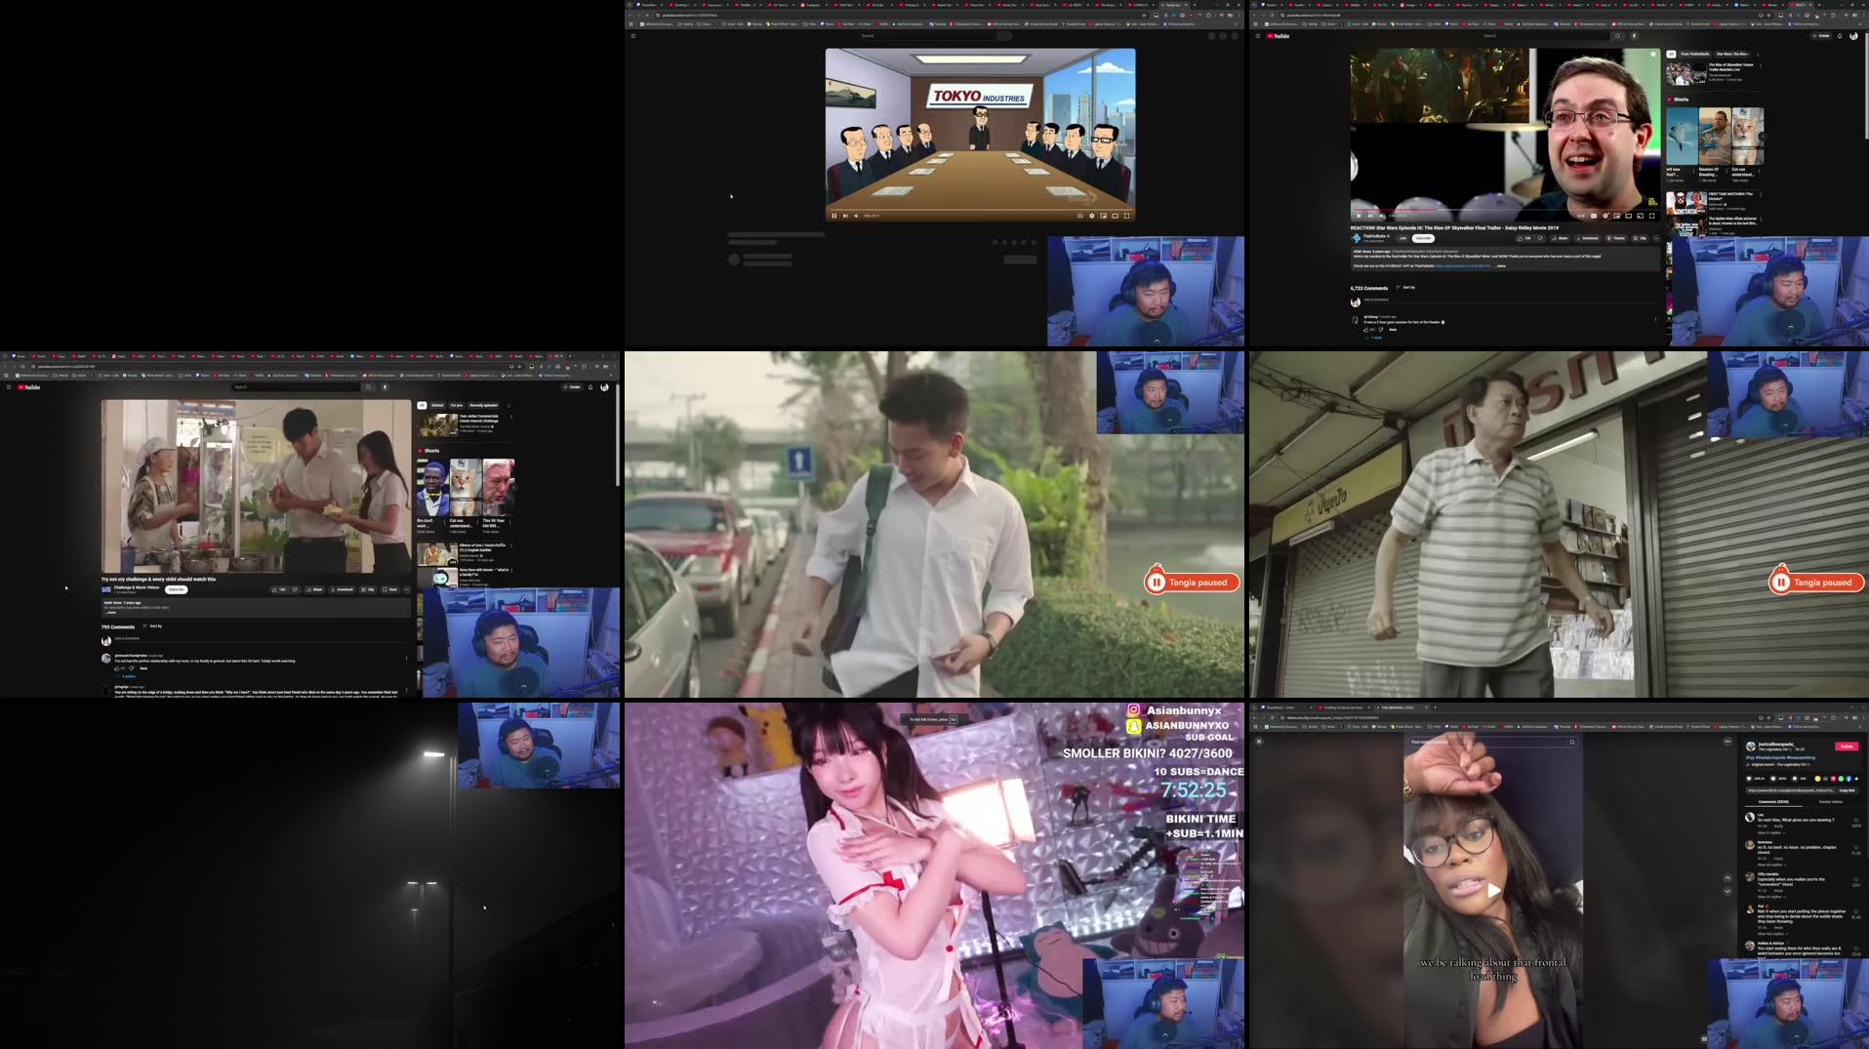1869x1049 pixels.
Task: Seek along Star Wars reaction video progress bar
Action: (1505, 209)
